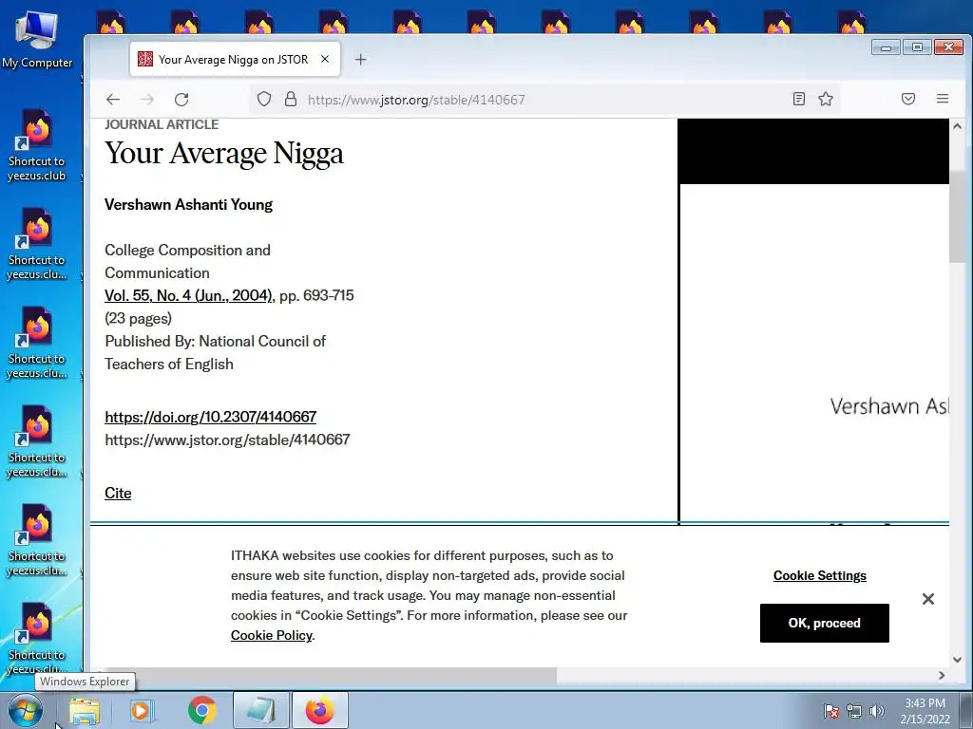Click the Vershawn Ashanti Young author name
This screenshot has width=973, height=729.
click(x=189, y=205)
